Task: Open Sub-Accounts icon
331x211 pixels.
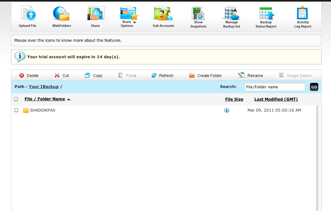Action: [163, 14]
